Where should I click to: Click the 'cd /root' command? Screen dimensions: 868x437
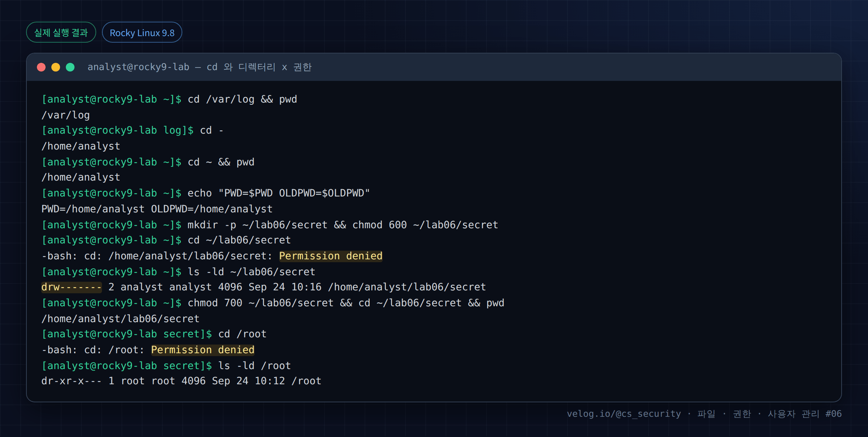(242, 334)
